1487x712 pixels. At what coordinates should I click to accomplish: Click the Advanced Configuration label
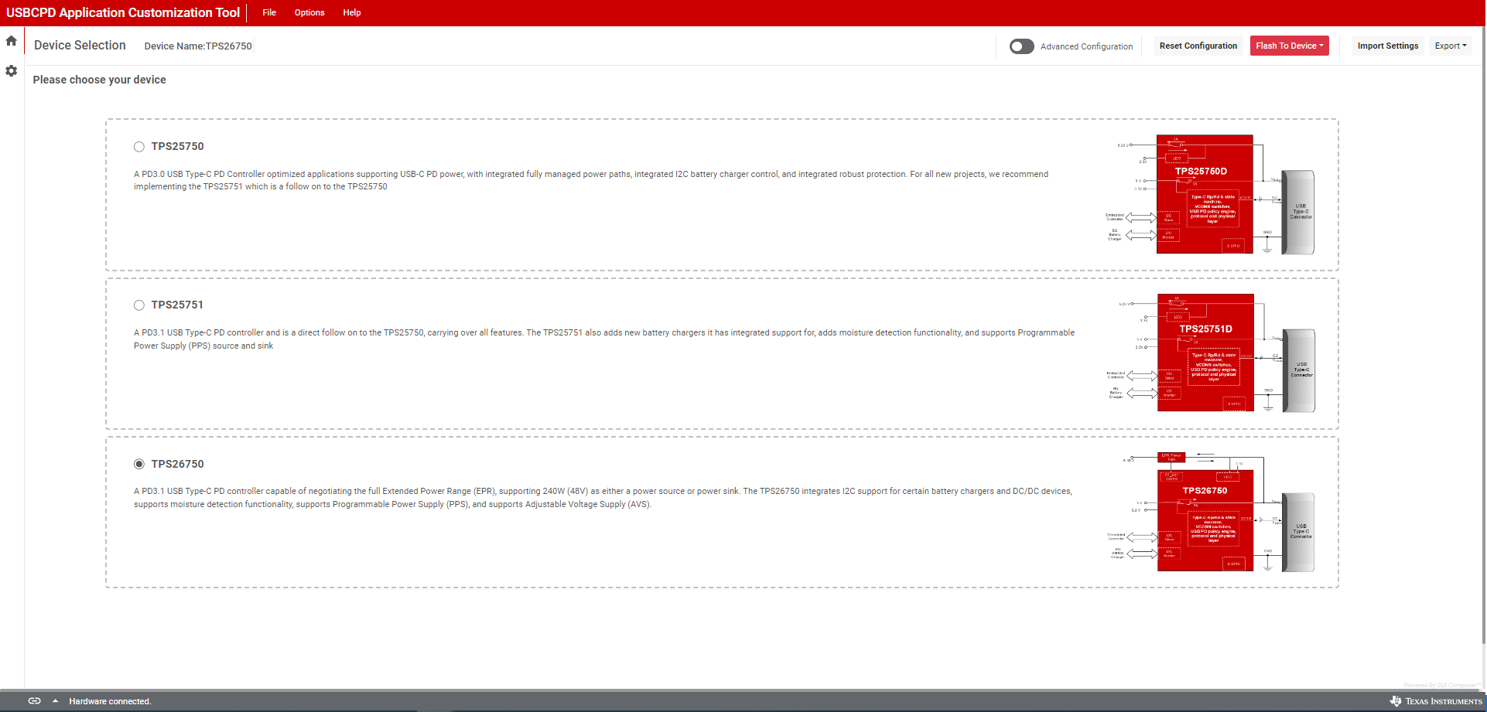coord(1086,46)
